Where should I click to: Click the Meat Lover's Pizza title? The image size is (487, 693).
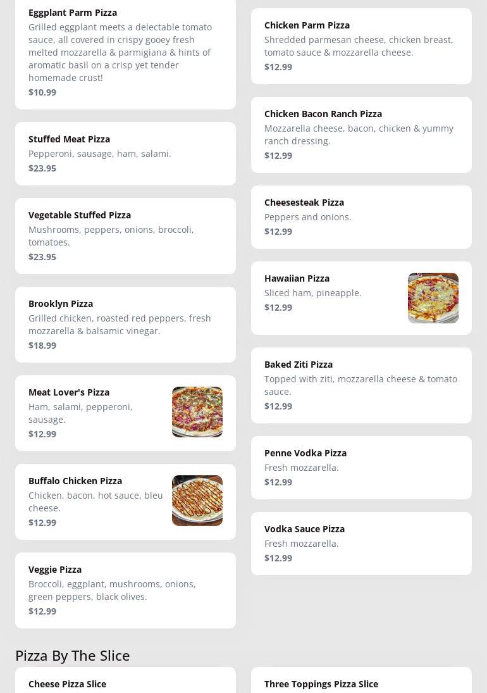click(x=69, y=392)
